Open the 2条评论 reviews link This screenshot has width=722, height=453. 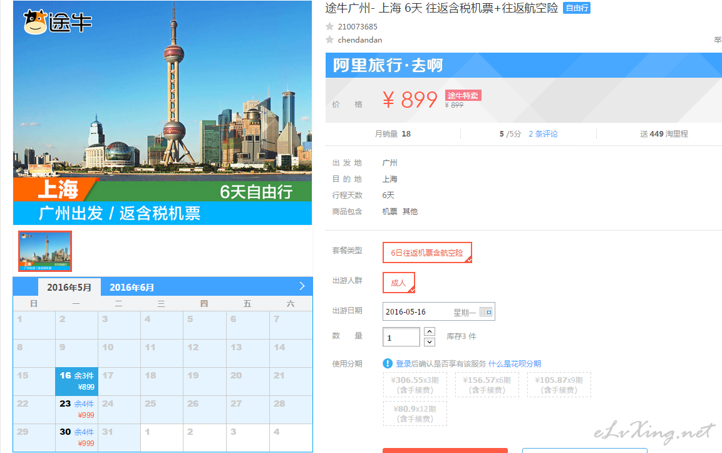(543, 133)
